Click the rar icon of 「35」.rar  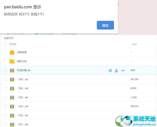(12, 98)
